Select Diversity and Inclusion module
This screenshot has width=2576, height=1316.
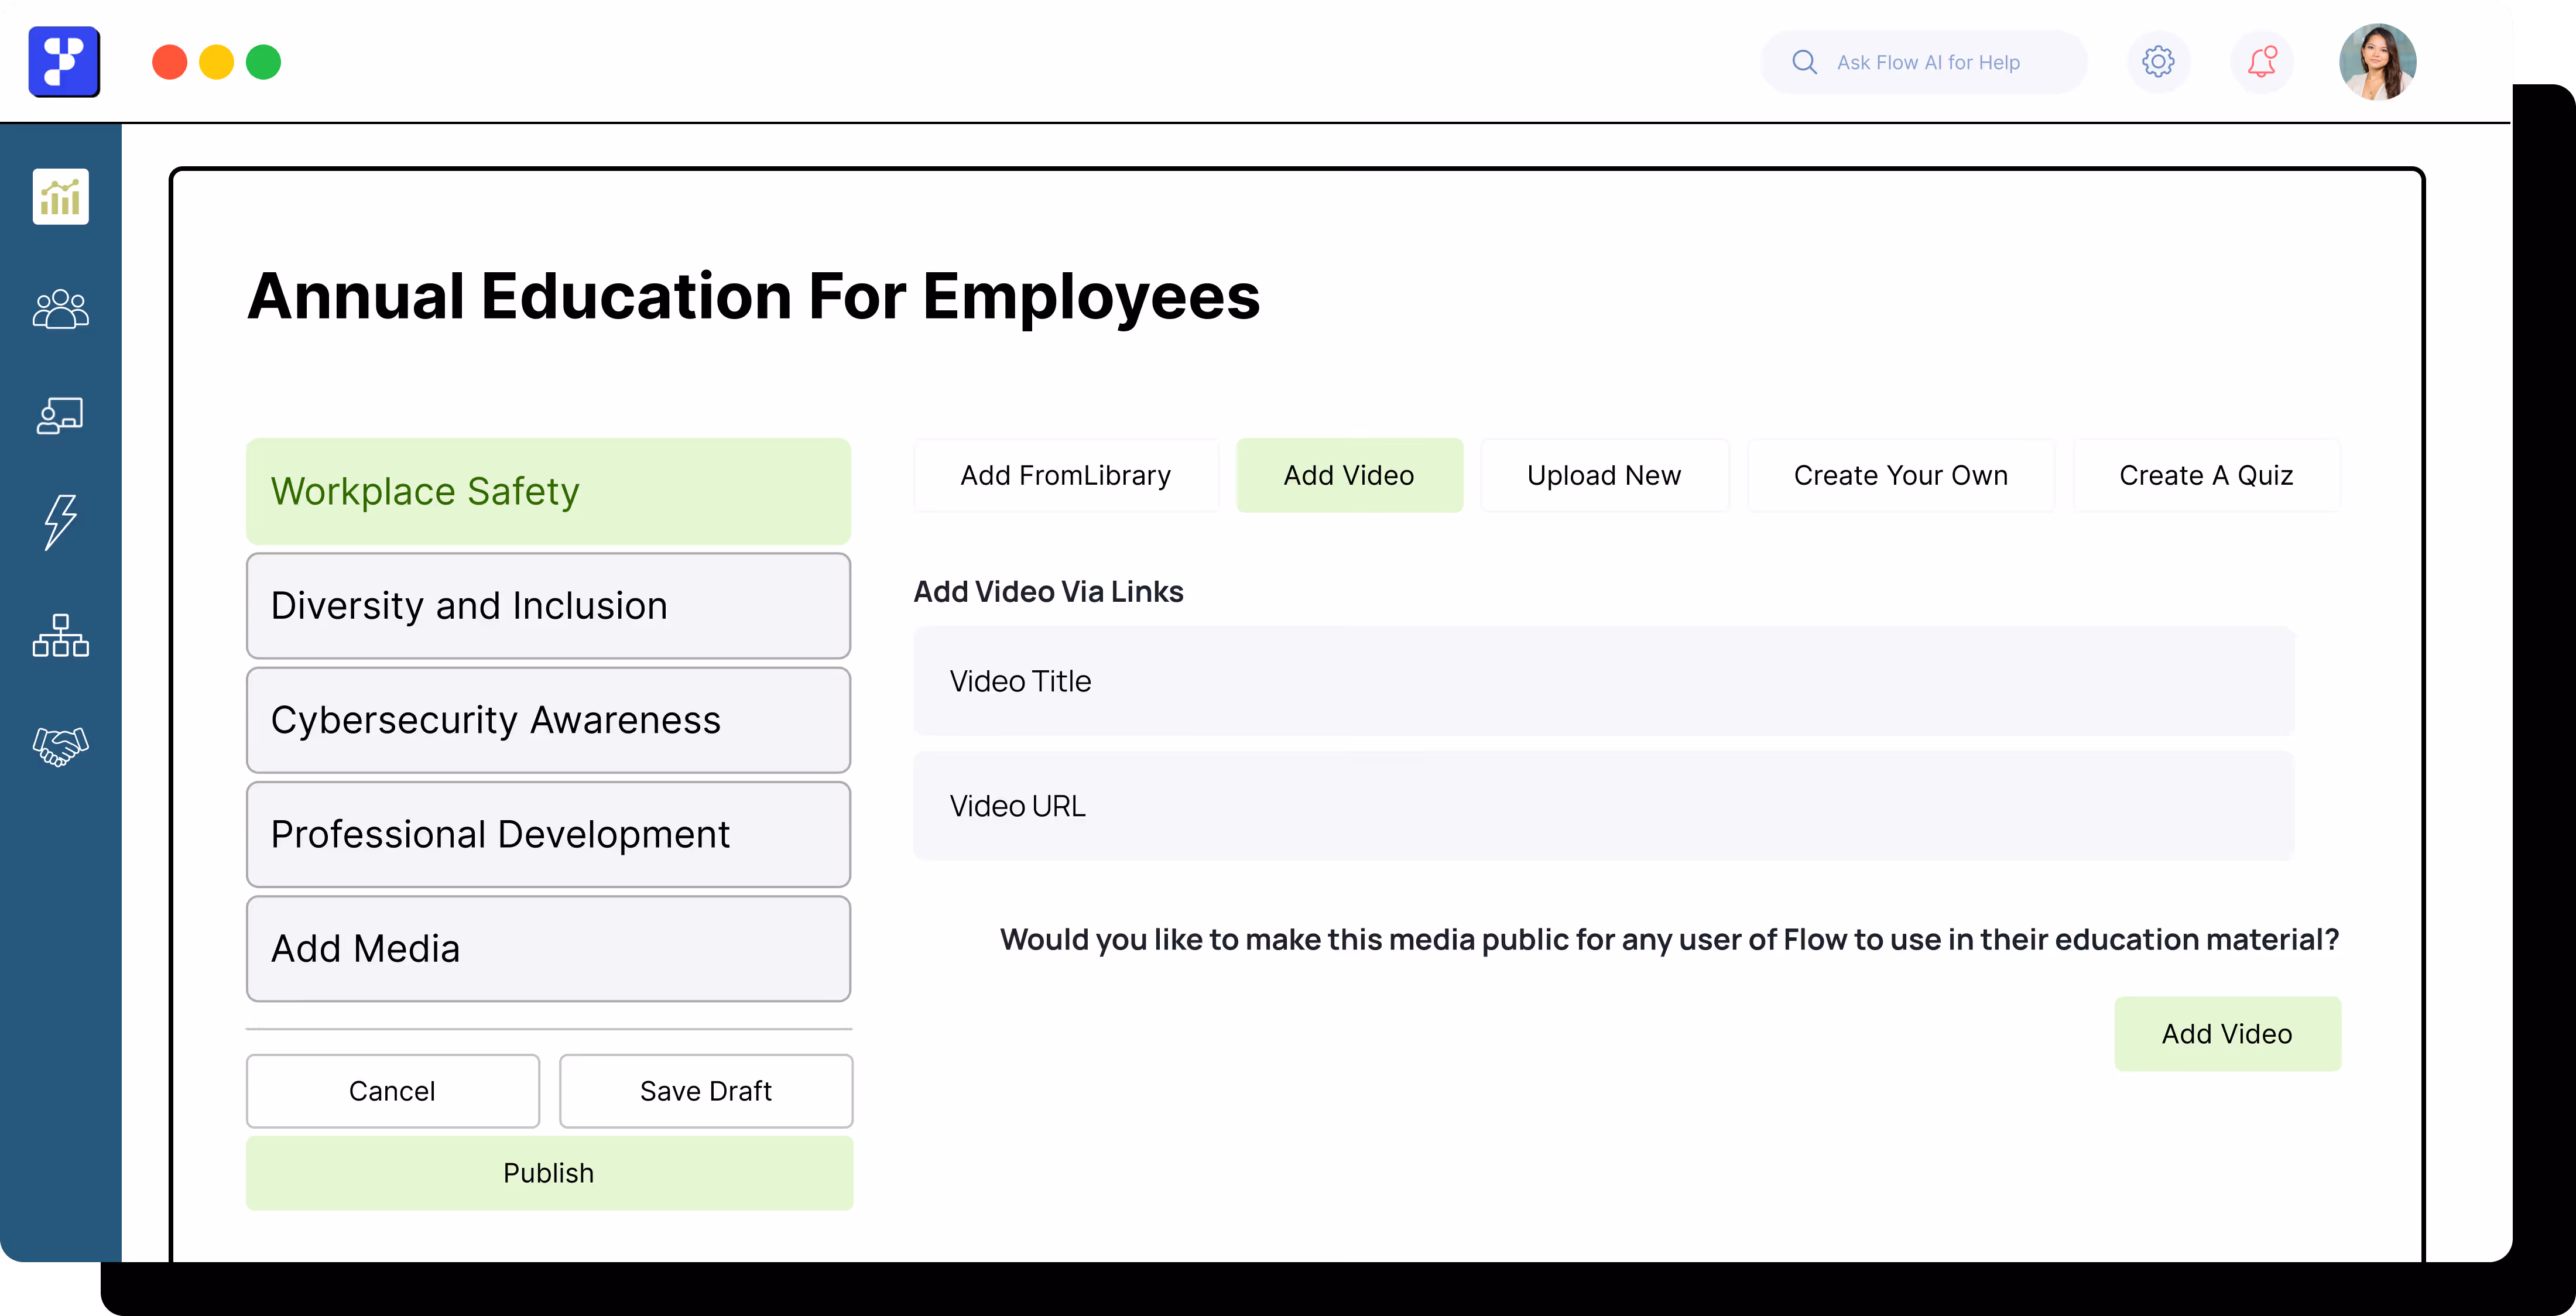pos(548,606)
